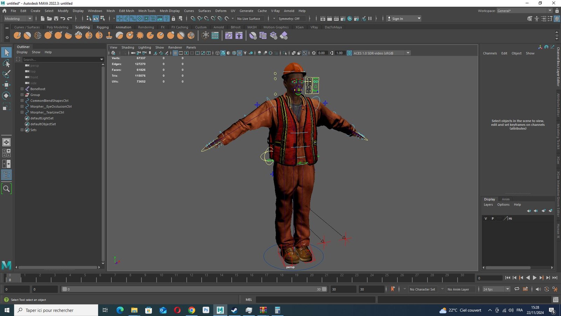Expand Morpher__EyeOcclusionCtrl node
Image resolution: width=561 pixels, height=316 pixels.
click(x=22, y=106)
